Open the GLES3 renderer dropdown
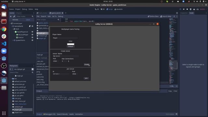The image size is (208, 117). tap(203, 9)
